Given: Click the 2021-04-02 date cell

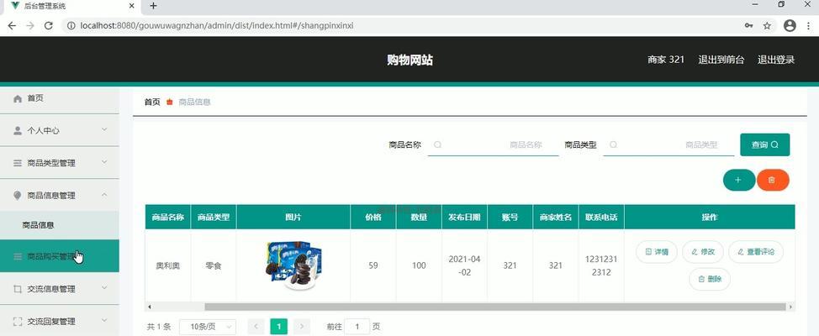Looking at the screenshot, I should point(464,265).
